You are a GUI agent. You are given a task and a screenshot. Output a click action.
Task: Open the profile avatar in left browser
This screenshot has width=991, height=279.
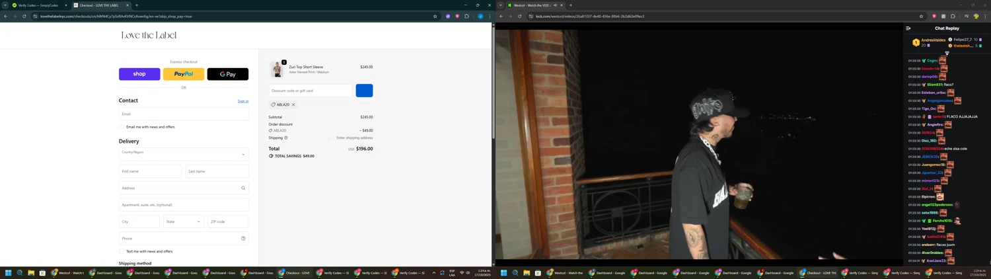click(480, 16)
